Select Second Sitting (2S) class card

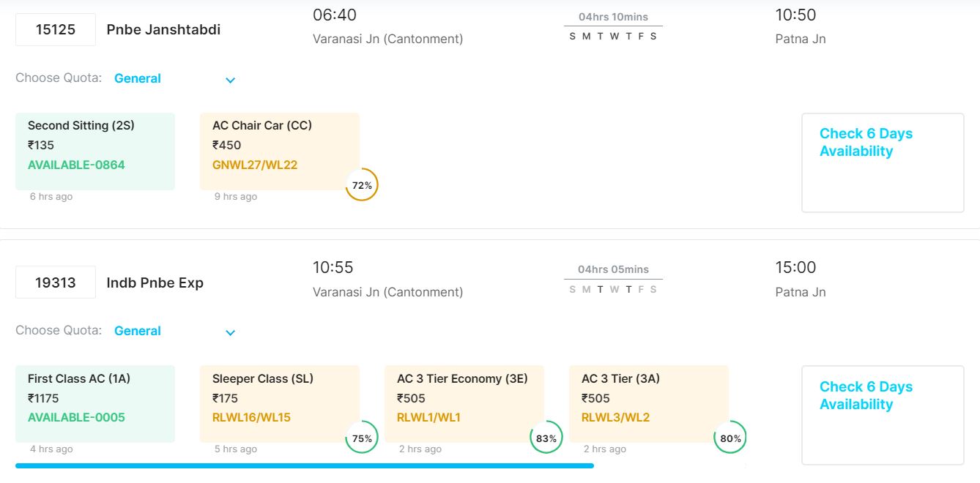pos(95,151)
